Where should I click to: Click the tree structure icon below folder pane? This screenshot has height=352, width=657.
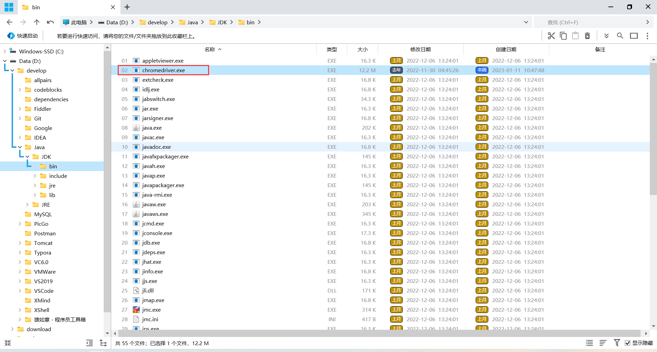click(x=103, y=343)
